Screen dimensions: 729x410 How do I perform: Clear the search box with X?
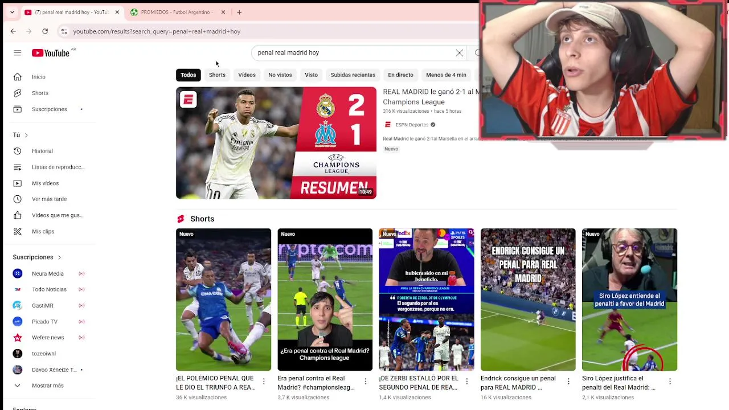[x=460, y=53]
